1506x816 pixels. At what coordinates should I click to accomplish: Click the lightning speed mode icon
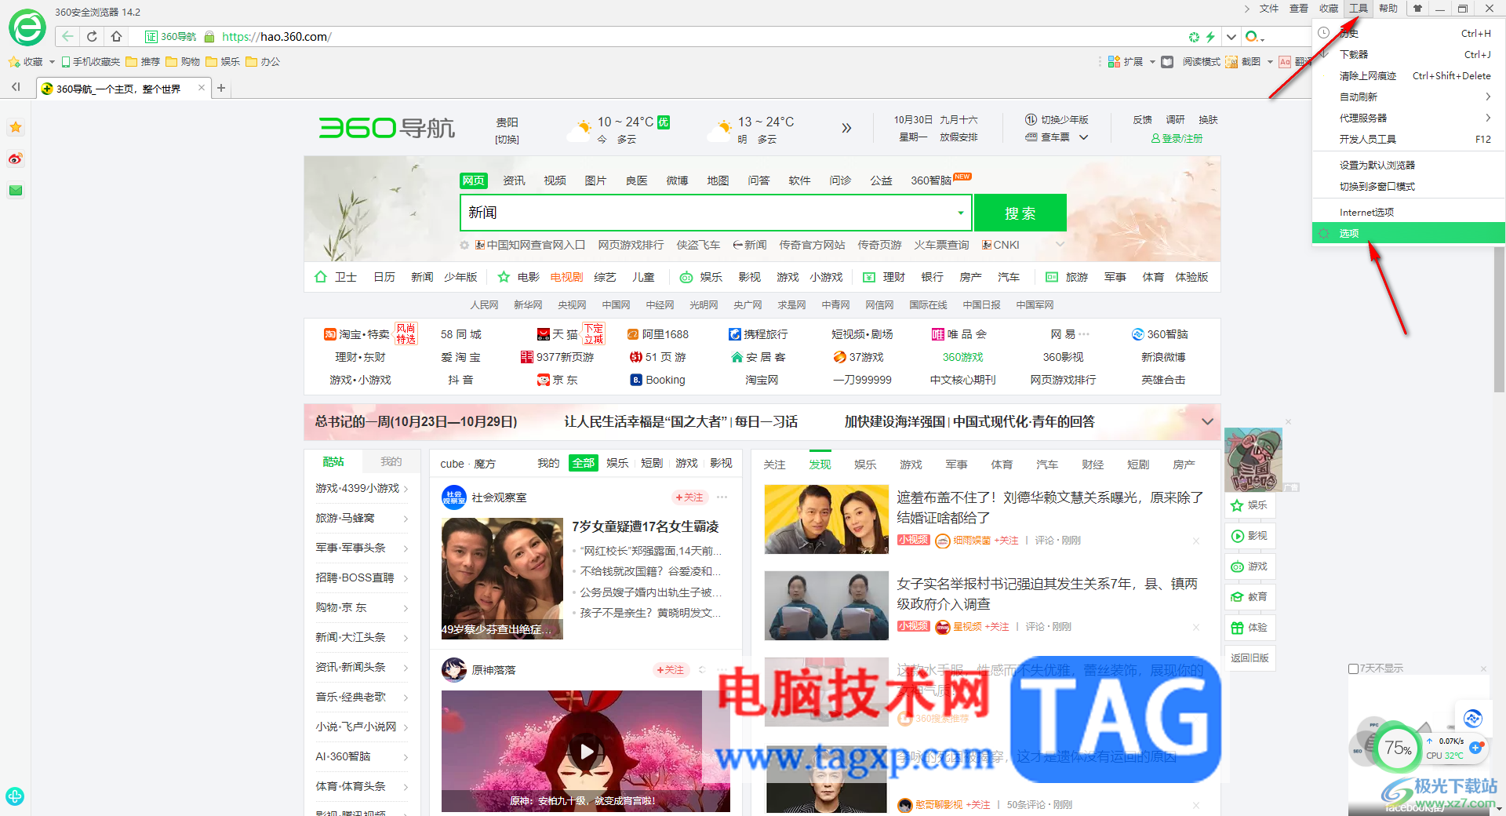point(1210,37)
